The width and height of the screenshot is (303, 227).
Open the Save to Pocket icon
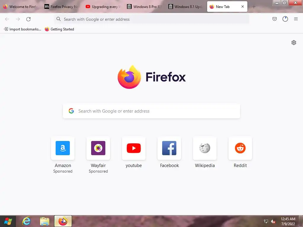coord(274,19)
